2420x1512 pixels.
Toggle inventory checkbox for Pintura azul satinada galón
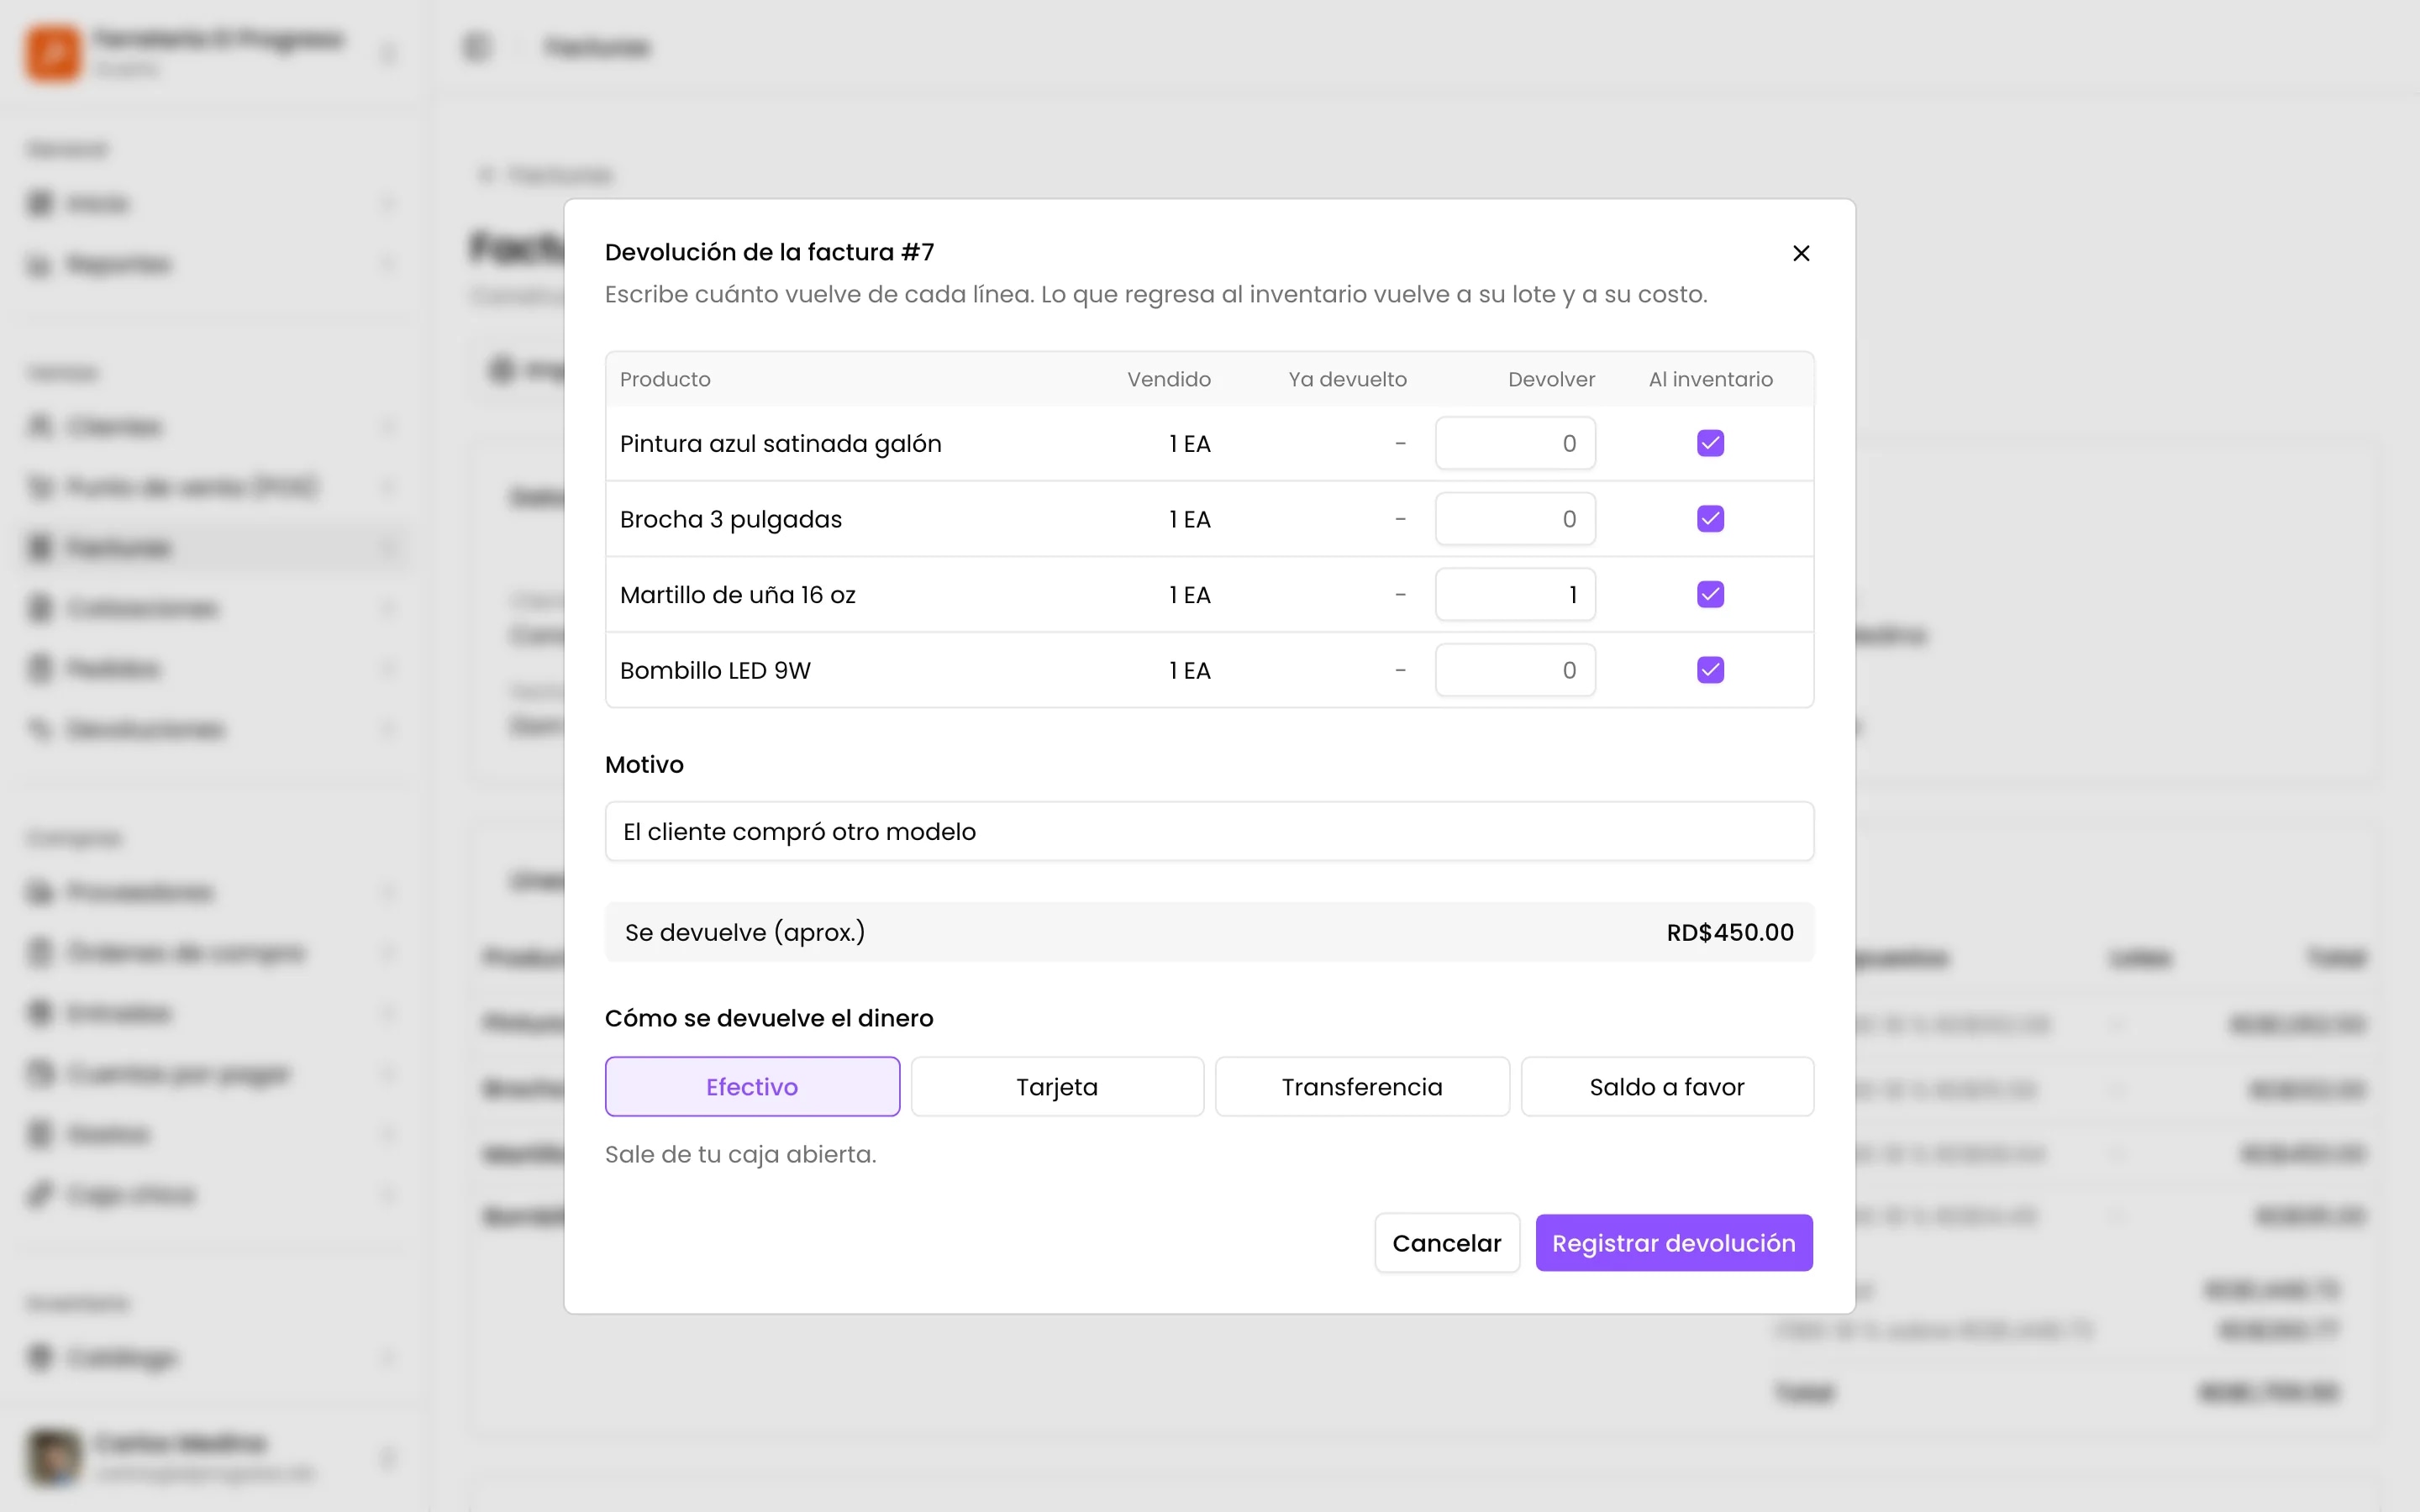[x=1710, y=443]
